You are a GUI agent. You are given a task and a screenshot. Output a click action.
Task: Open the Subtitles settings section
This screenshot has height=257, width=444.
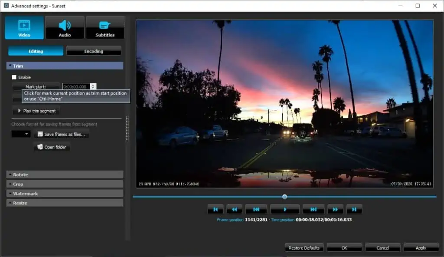105,27
